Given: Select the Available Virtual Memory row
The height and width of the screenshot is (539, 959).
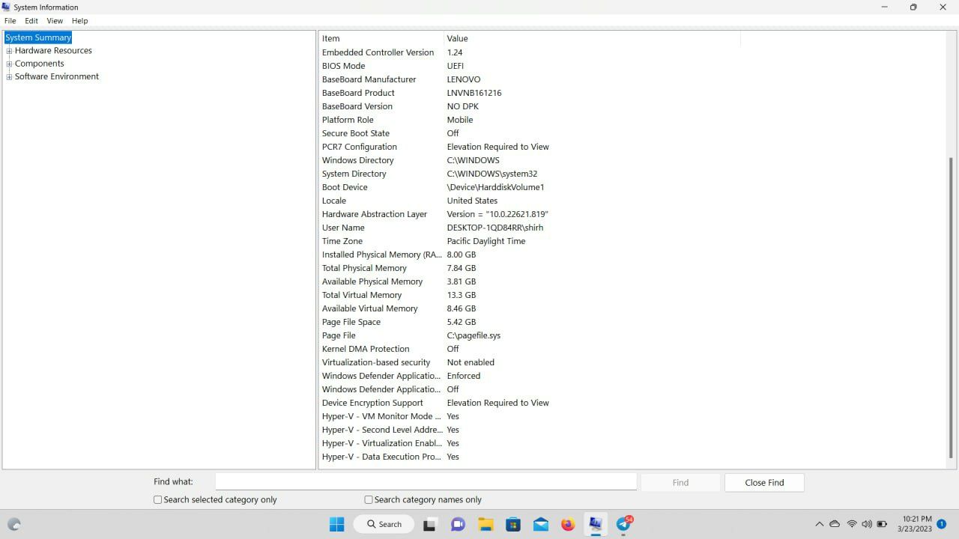Looking at the screenshot, I should [x=530, y=308].
